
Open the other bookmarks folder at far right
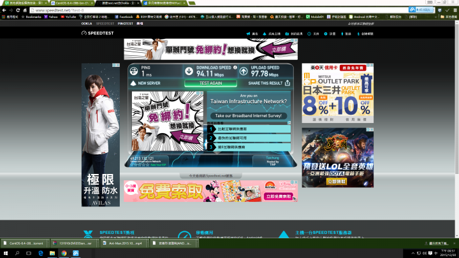pyautogui.click(x=449, y=17)
